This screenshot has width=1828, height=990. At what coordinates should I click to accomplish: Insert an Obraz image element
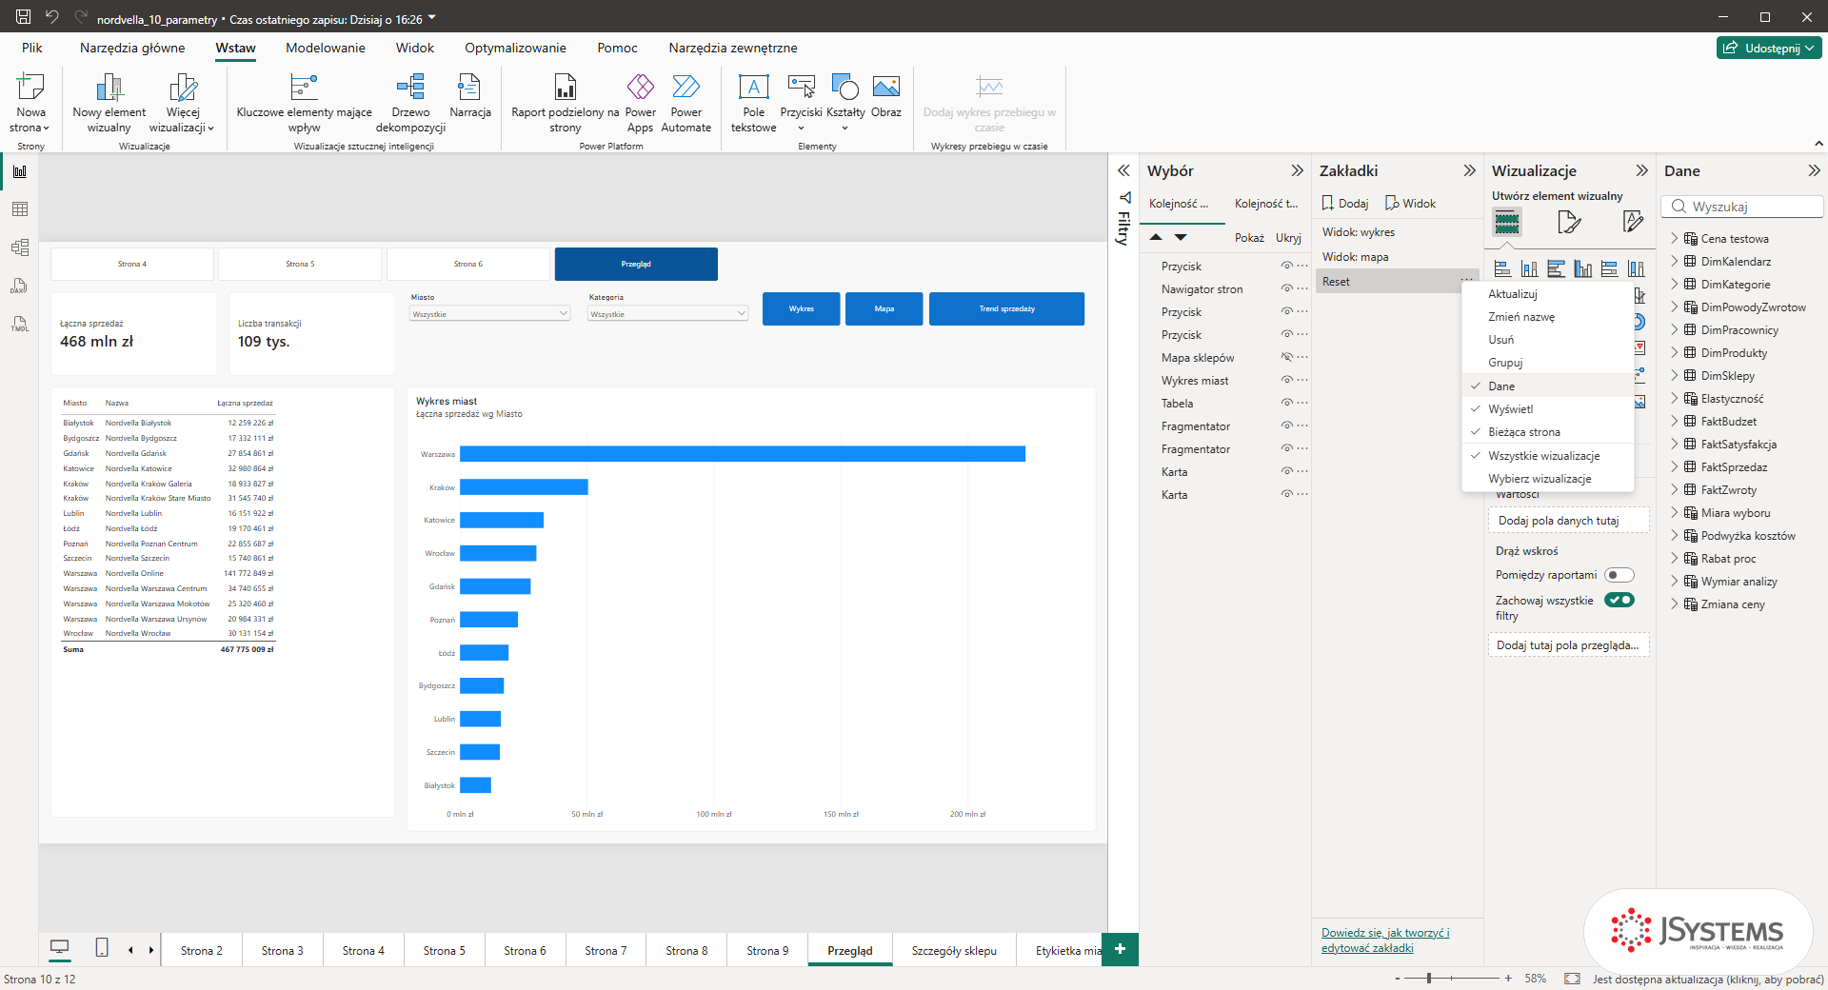[885, 88]
